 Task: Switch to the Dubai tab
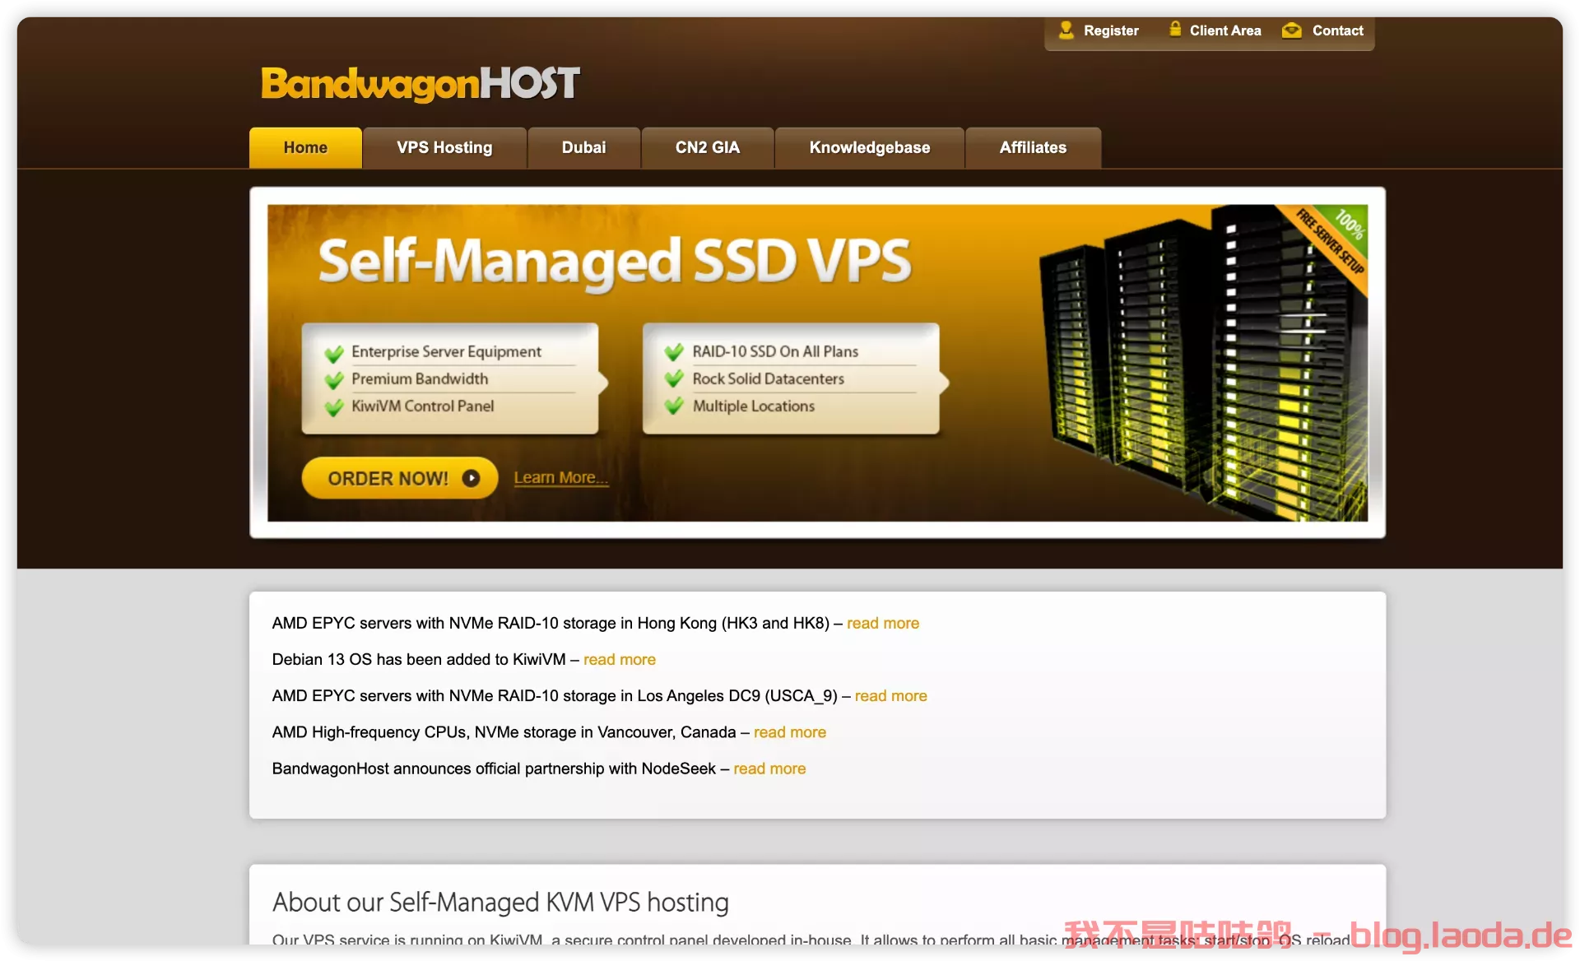[x=583, y=148]
